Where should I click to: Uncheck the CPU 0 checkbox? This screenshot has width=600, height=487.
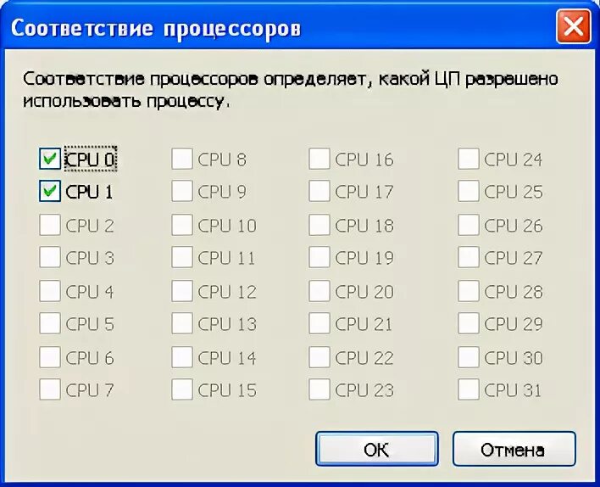tap(50, 159)
